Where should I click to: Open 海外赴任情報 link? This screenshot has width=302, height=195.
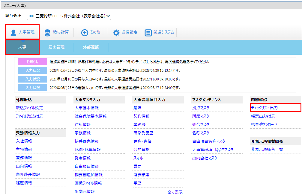(x=28, y=174)
